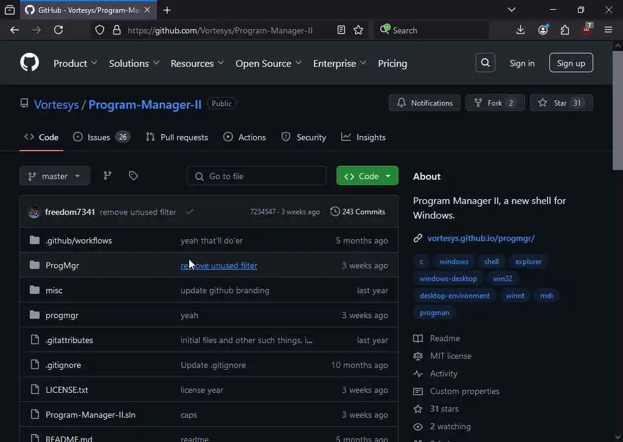The image size is (623, 442).
Task: Click the commit status checkmark icon
Action: 190,212
